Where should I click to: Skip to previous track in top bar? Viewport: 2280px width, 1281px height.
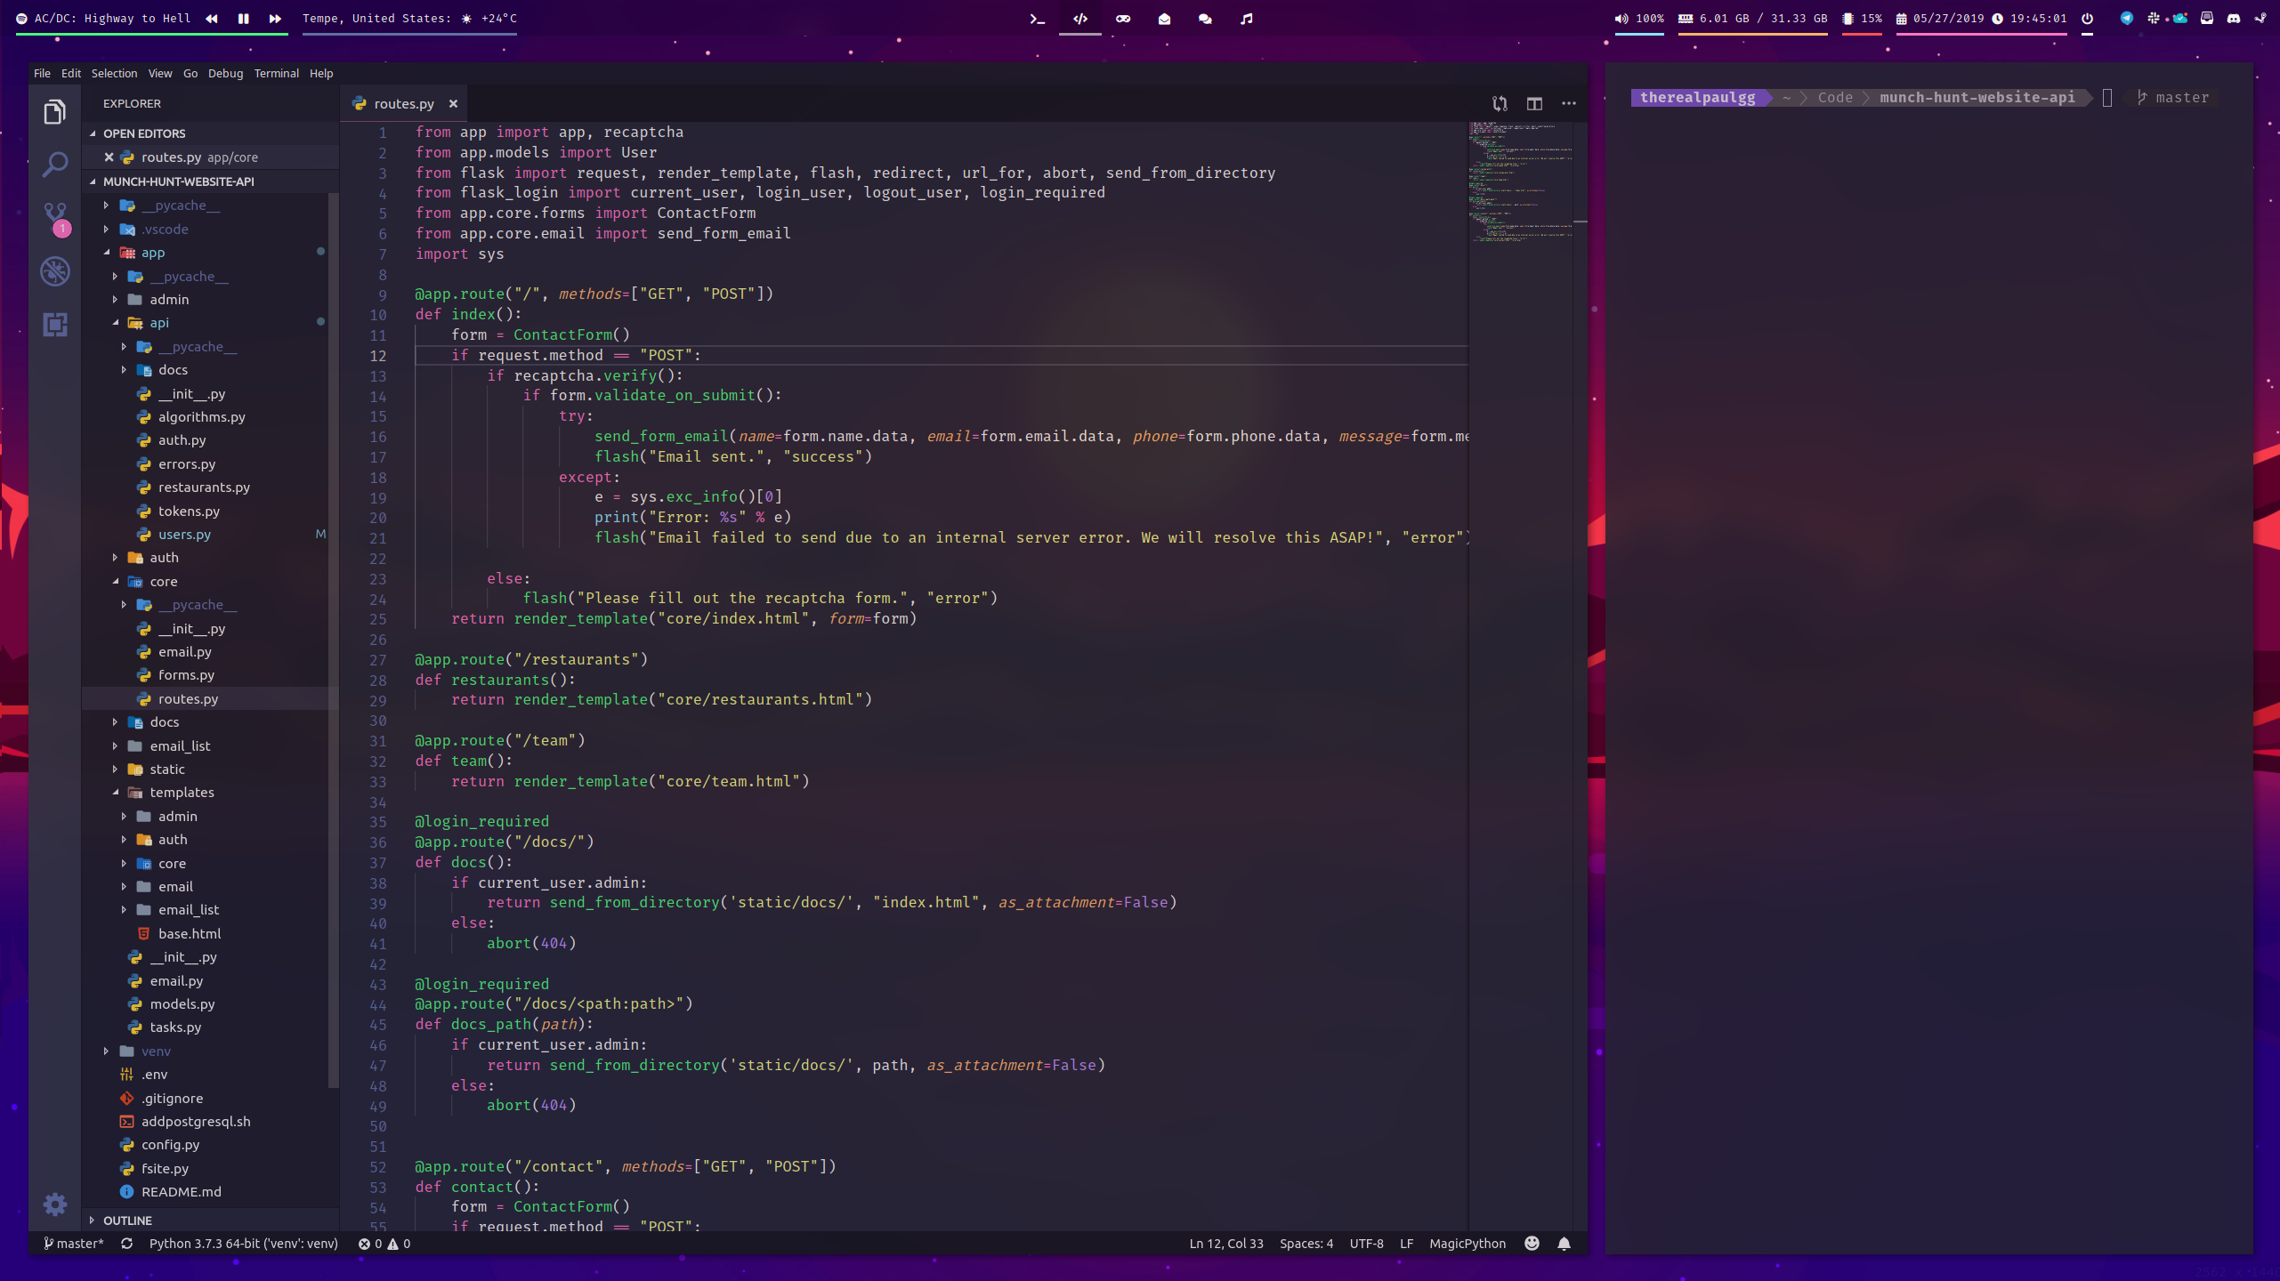[x=212, y=19]
